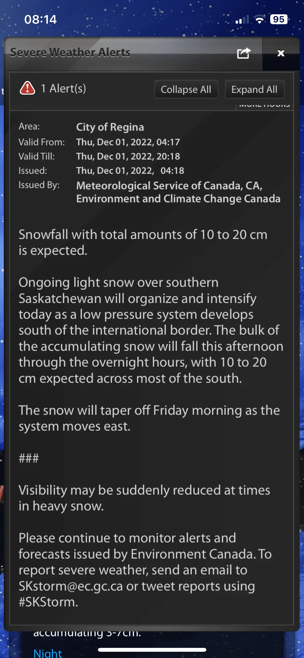304x658 pixels.
Task: Select the 1 Alert(s) count label
Action: (x=63, y=89)
